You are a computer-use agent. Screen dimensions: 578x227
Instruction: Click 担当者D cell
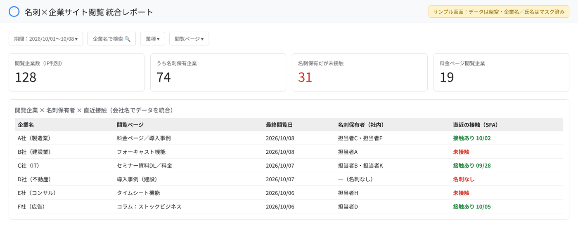348,206
